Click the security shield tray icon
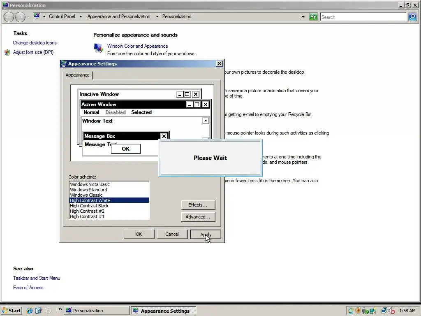The width and height of the screenshot is (421, 316). 358,311
